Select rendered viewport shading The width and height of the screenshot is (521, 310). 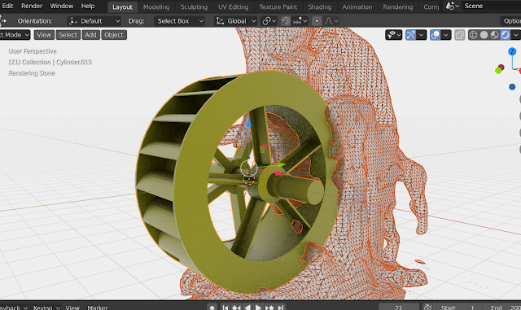point(506,35)
